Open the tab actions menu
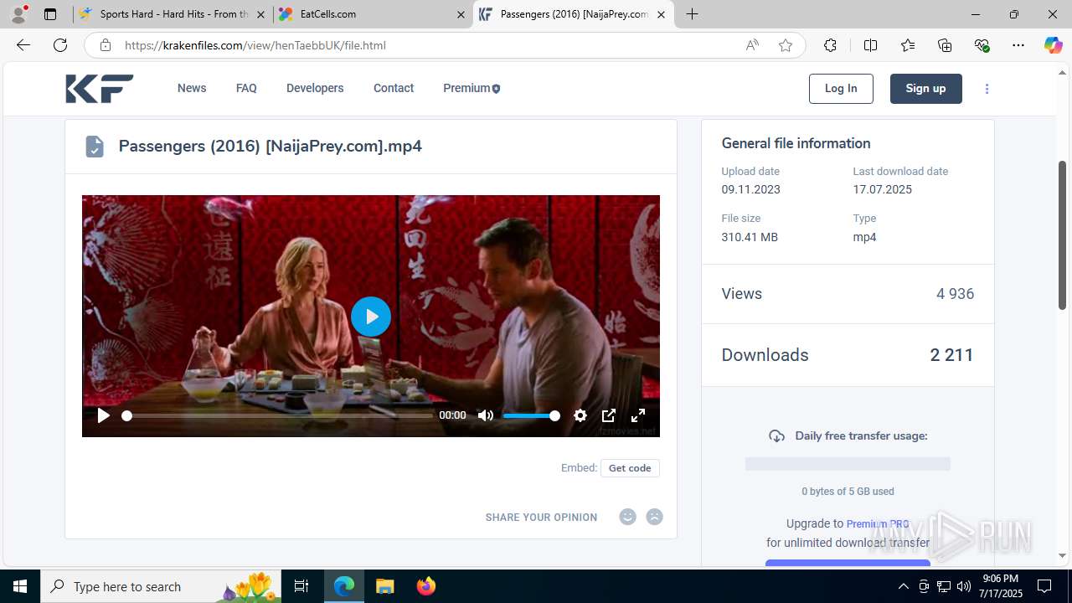 (x=50, y=14)
